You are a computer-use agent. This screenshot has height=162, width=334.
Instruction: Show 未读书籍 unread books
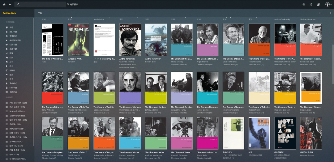coord(11,49)
